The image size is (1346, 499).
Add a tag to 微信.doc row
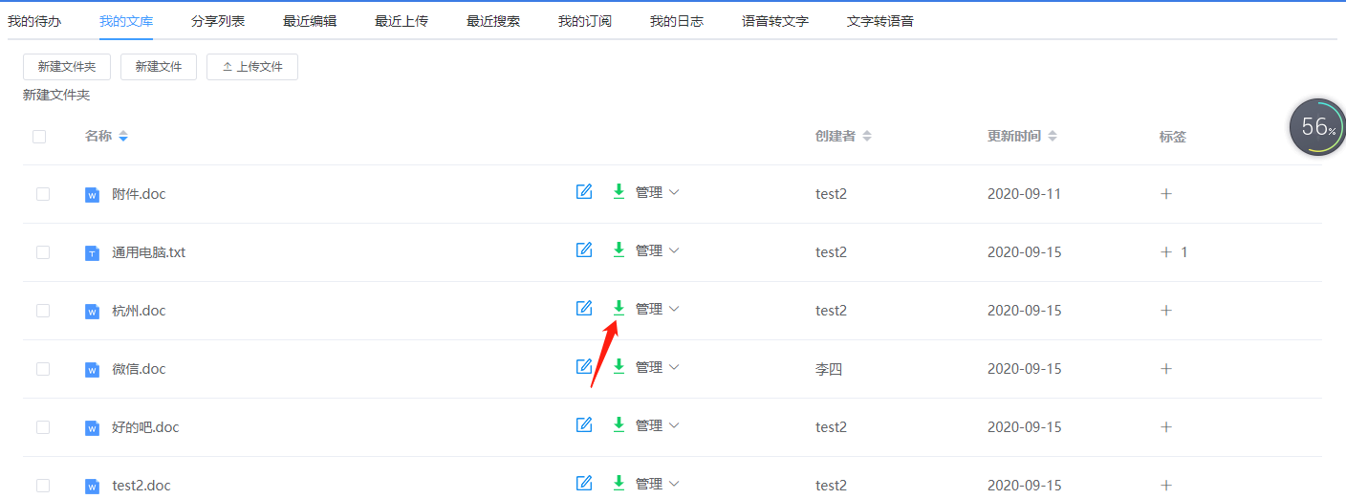coord(1166,369)
